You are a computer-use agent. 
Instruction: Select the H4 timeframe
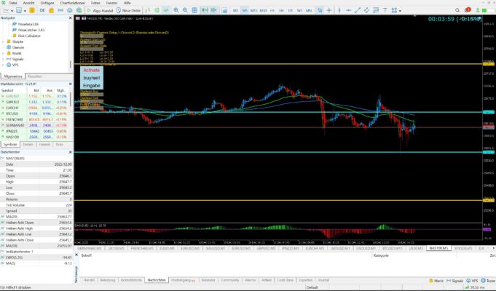pyautogui.click(x=281, y=10)
